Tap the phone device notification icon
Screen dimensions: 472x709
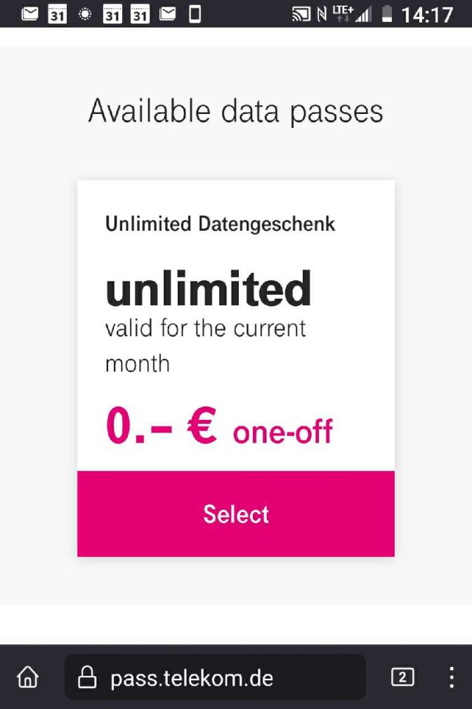pos(195,14)
